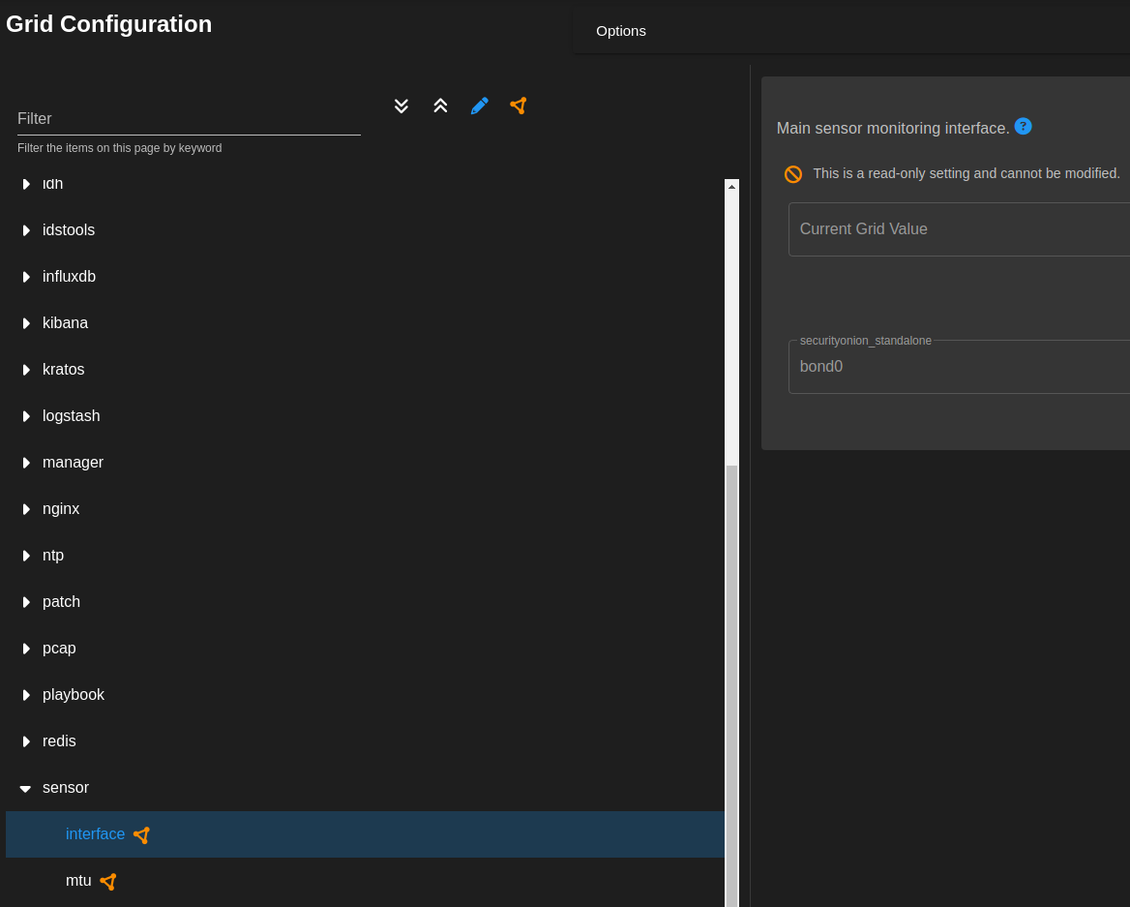
Task: Select the interface tree item
Action: [95, 834]
